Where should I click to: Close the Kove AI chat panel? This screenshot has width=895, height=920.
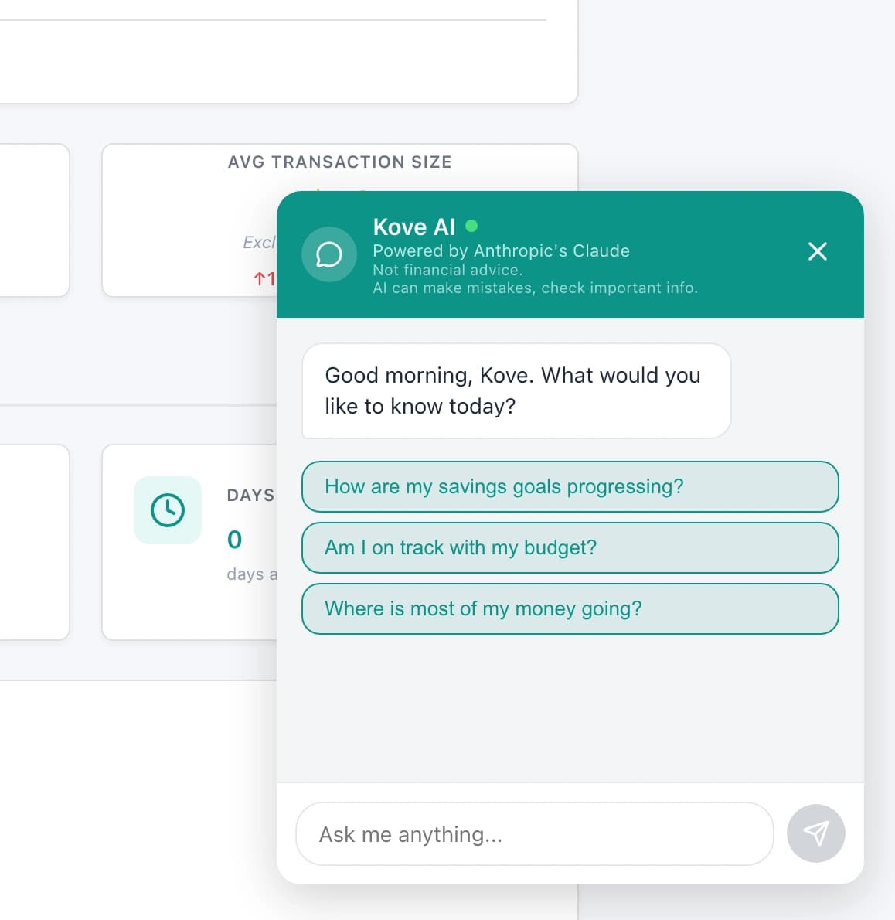[817, 251]
